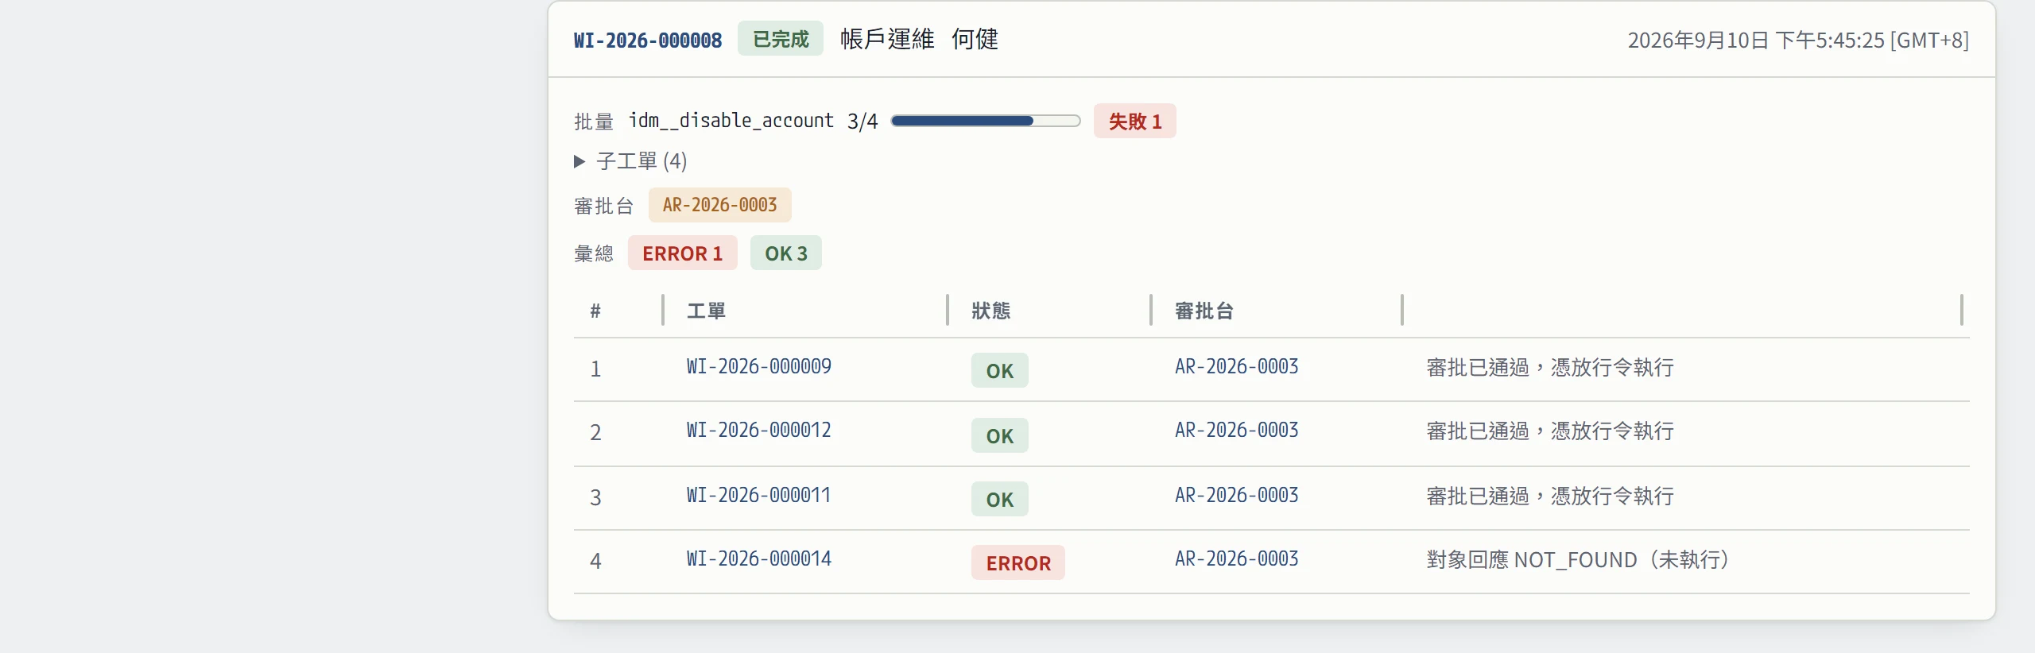Open sub work item WI-2026-000011
Viewport: 2035px width, 653px height.
759,495
